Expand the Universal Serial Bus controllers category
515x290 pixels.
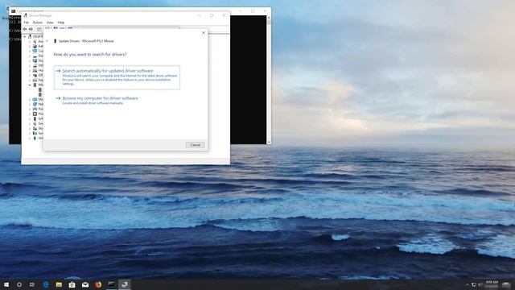click(x=30, y=138)
